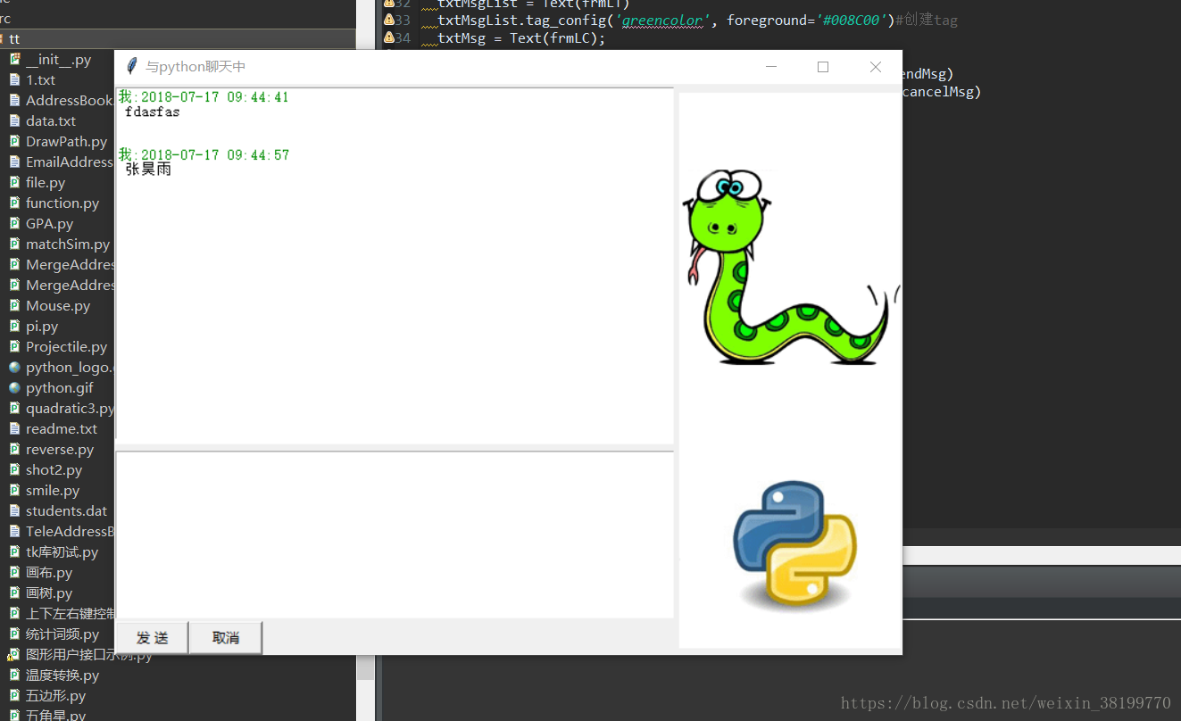Click the window title 与python聊天中

coord(195,66)
